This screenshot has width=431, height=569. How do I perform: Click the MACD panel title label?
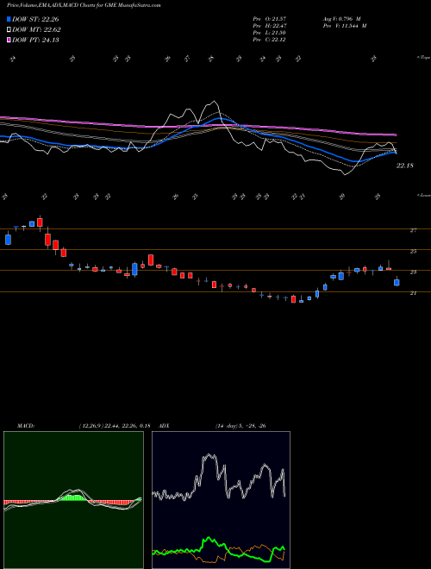click(25, 426)
